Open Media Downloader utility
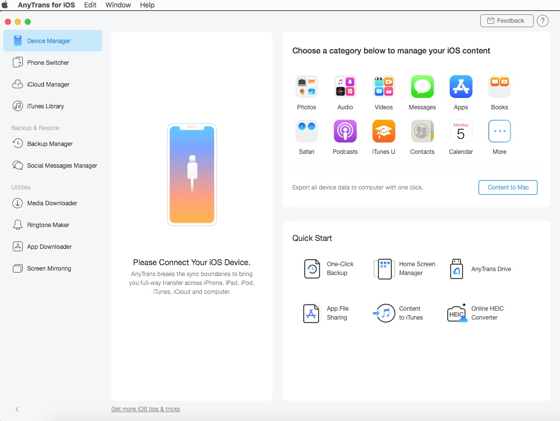The height and width of the screenshot is (421, 560). point(53,203)
